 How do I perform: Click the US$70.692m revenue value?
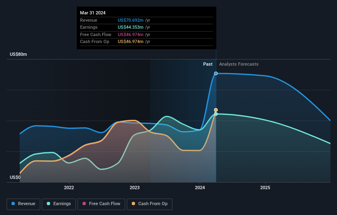click(x=131, y=20)
